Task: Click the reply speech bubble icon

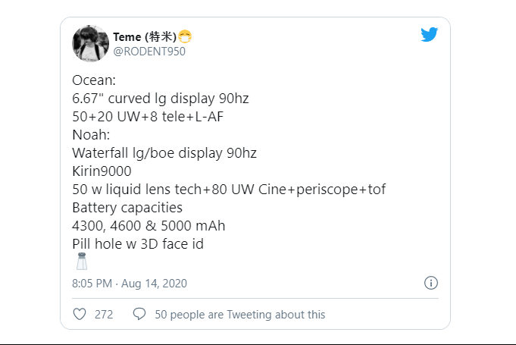Action: (x=139, y=314)
